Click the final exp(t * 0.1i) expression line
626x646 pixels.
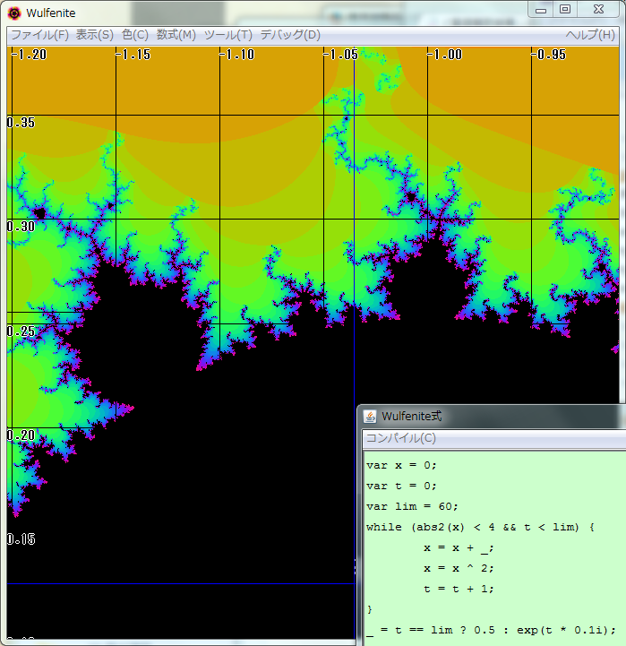492,630
